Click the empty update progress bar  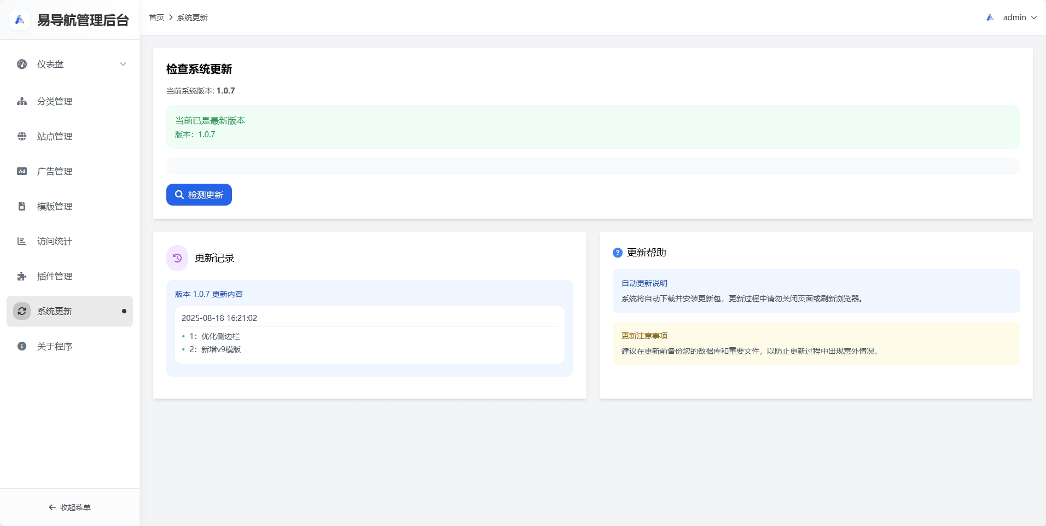coord(592,166)
